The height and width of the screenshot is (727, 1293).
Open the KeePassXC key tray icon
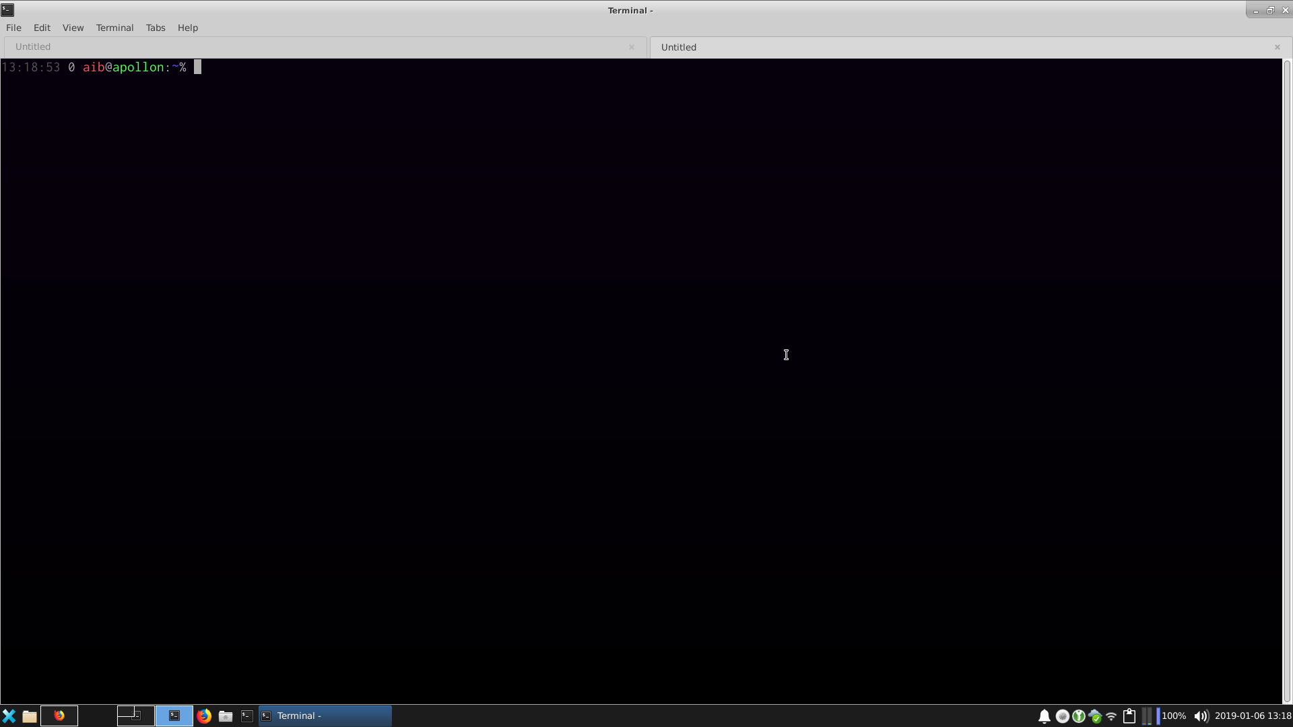click(x=1079, y=716)
